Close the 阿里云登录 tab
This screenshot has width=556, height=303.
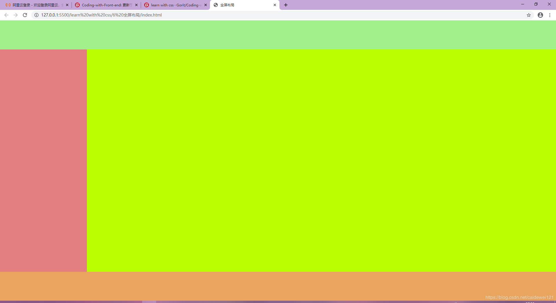(x=67, y=5)
